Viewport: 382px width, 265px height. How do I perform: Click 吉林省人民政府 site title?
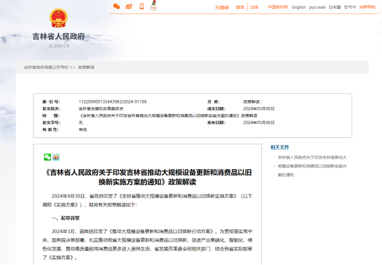tap(59, 37)
